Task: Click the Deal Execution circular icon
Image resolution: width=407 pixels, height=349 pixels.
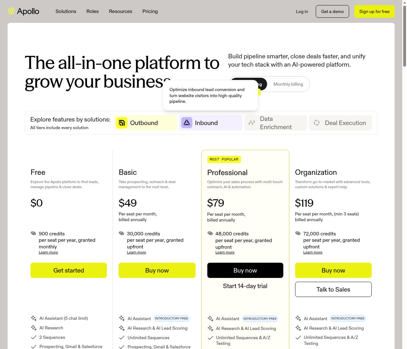Action: (317, 123)
